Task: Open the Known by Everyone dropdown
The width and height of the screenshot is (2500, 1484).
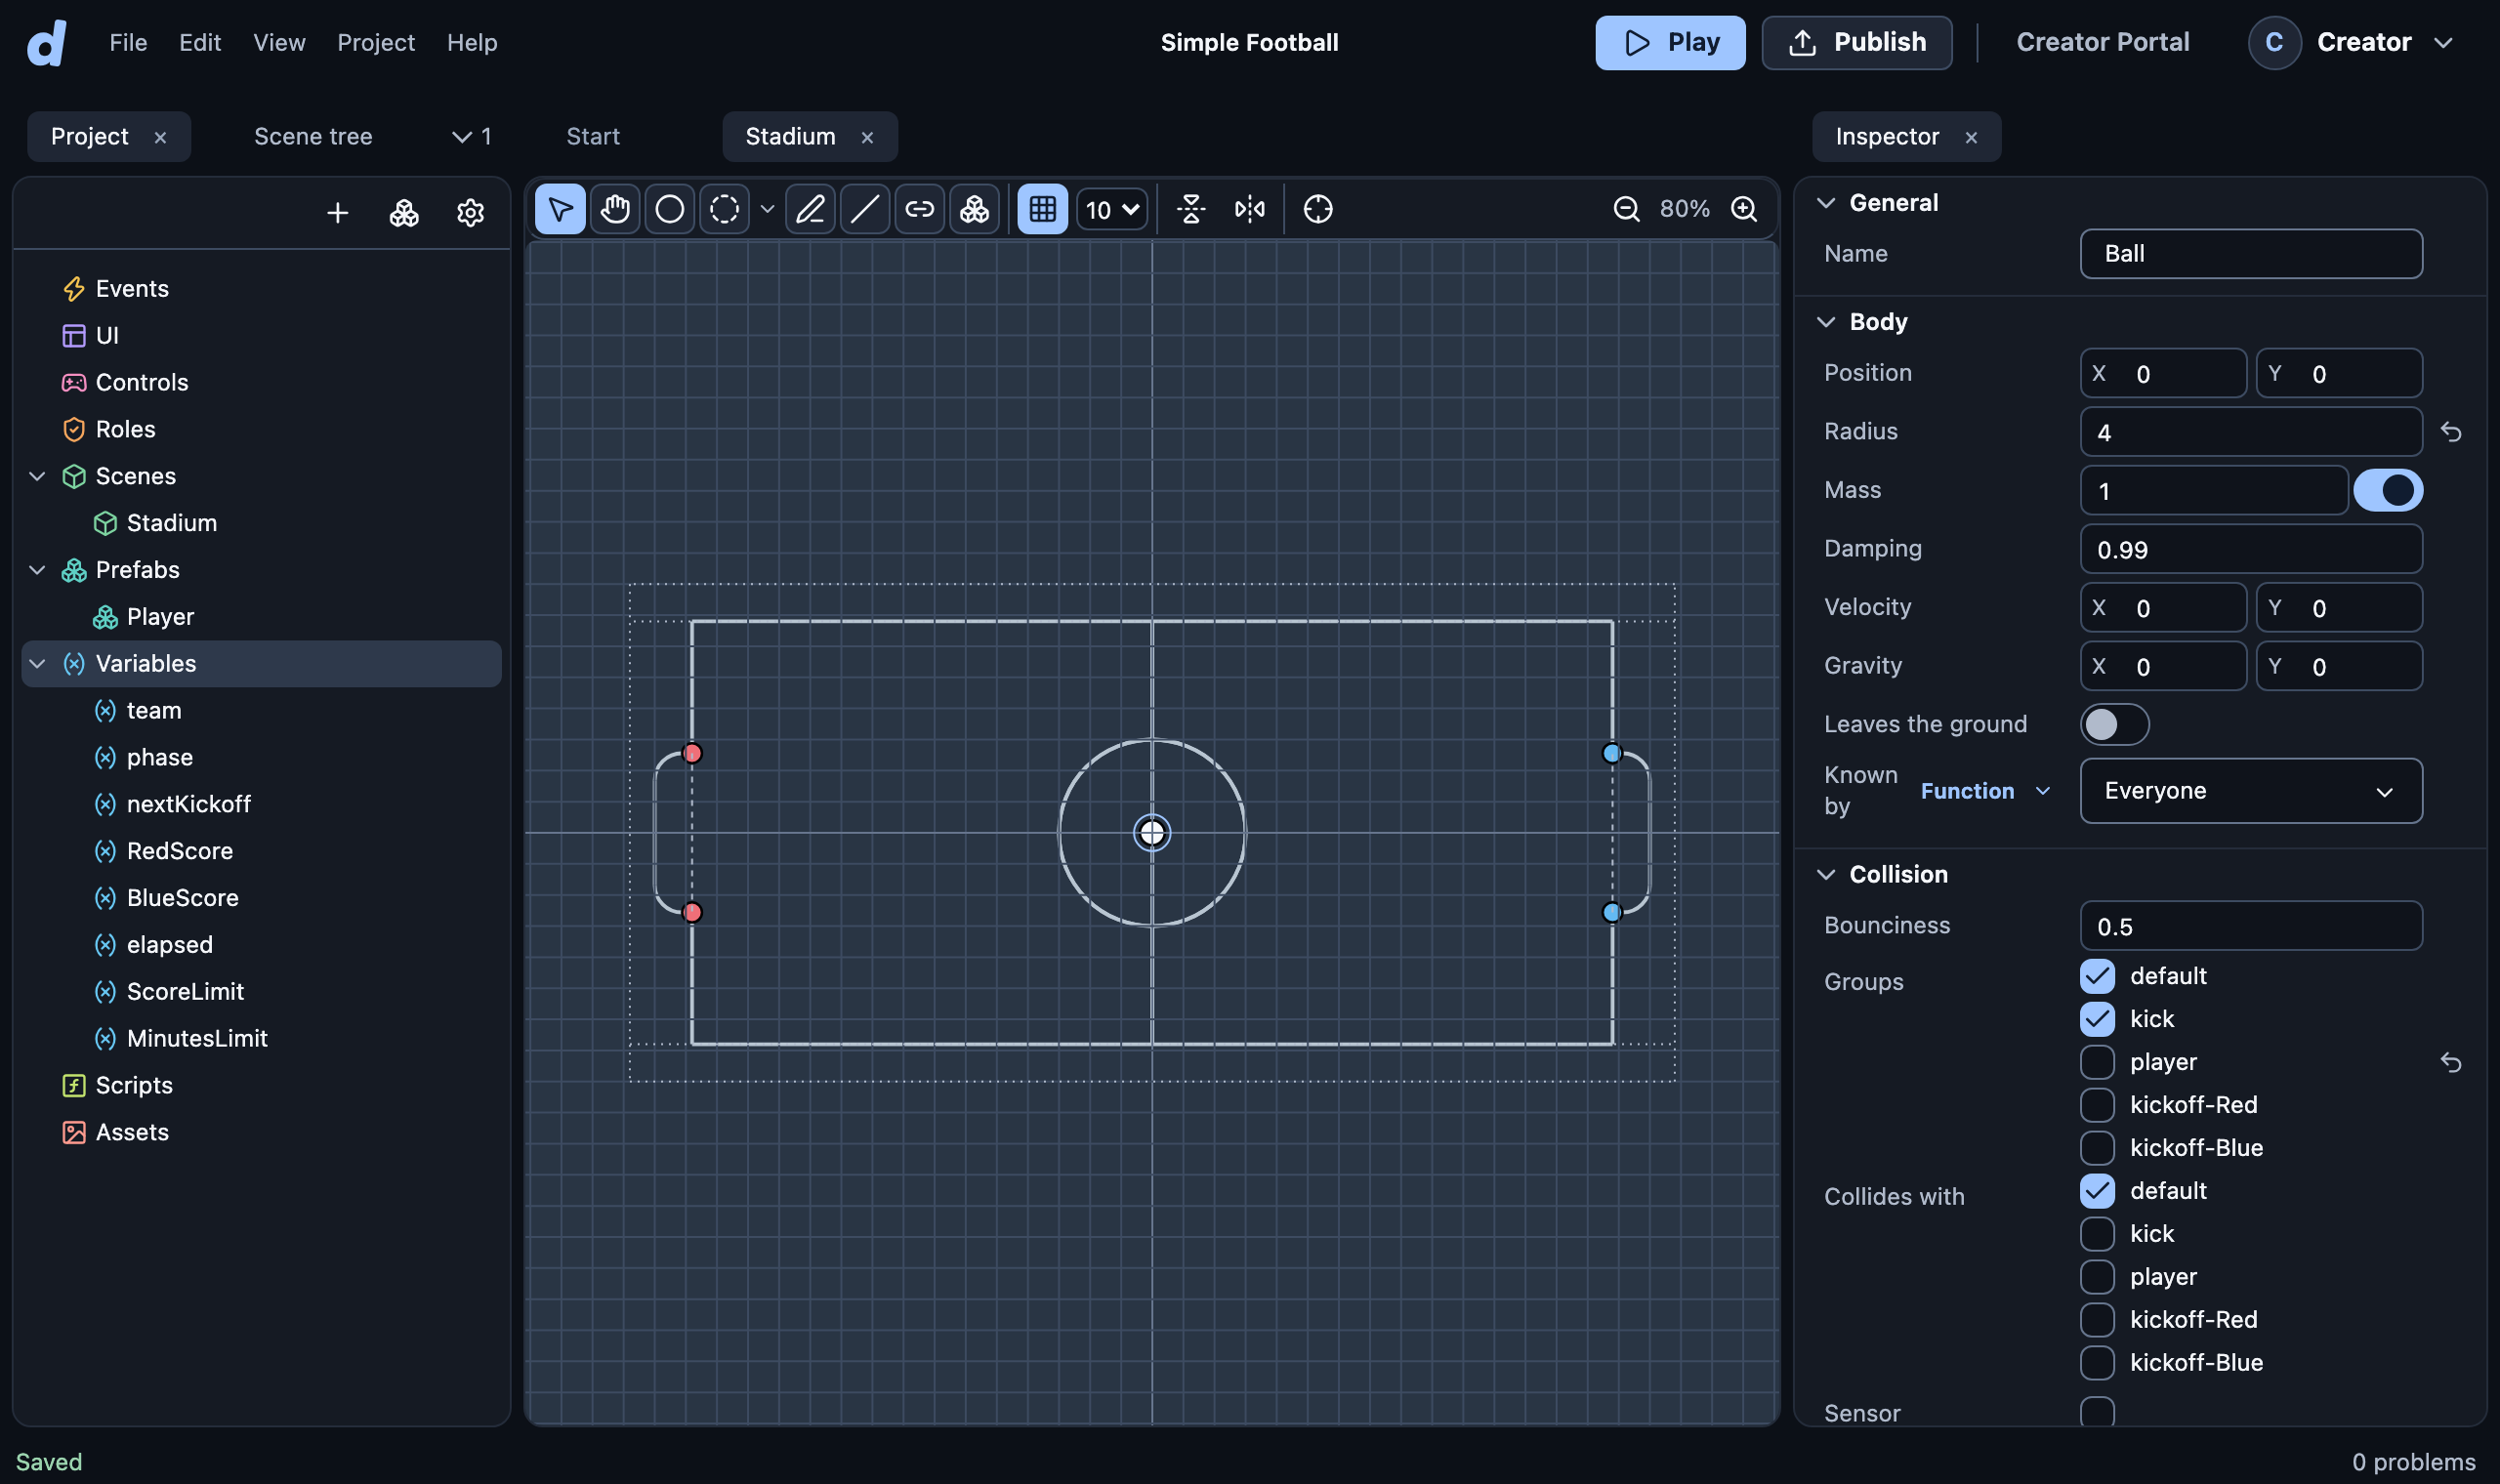Action: (2251, 791)
